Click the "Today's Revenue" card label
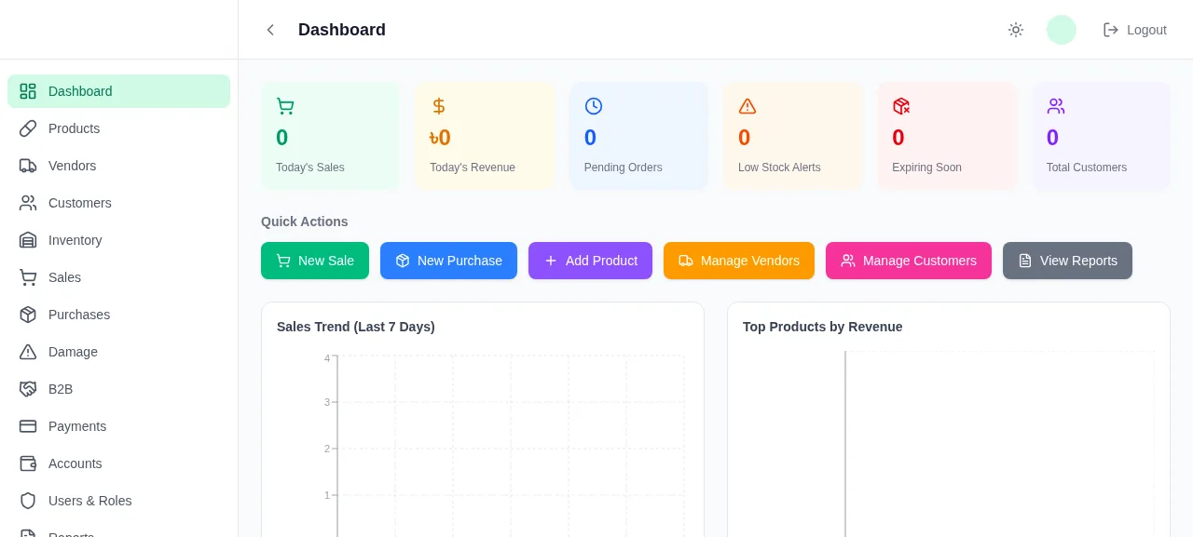1193x537 pixels. tap(473, 168)
